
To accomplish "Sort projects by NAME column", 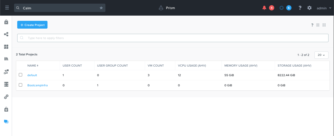I will point(33,66).
